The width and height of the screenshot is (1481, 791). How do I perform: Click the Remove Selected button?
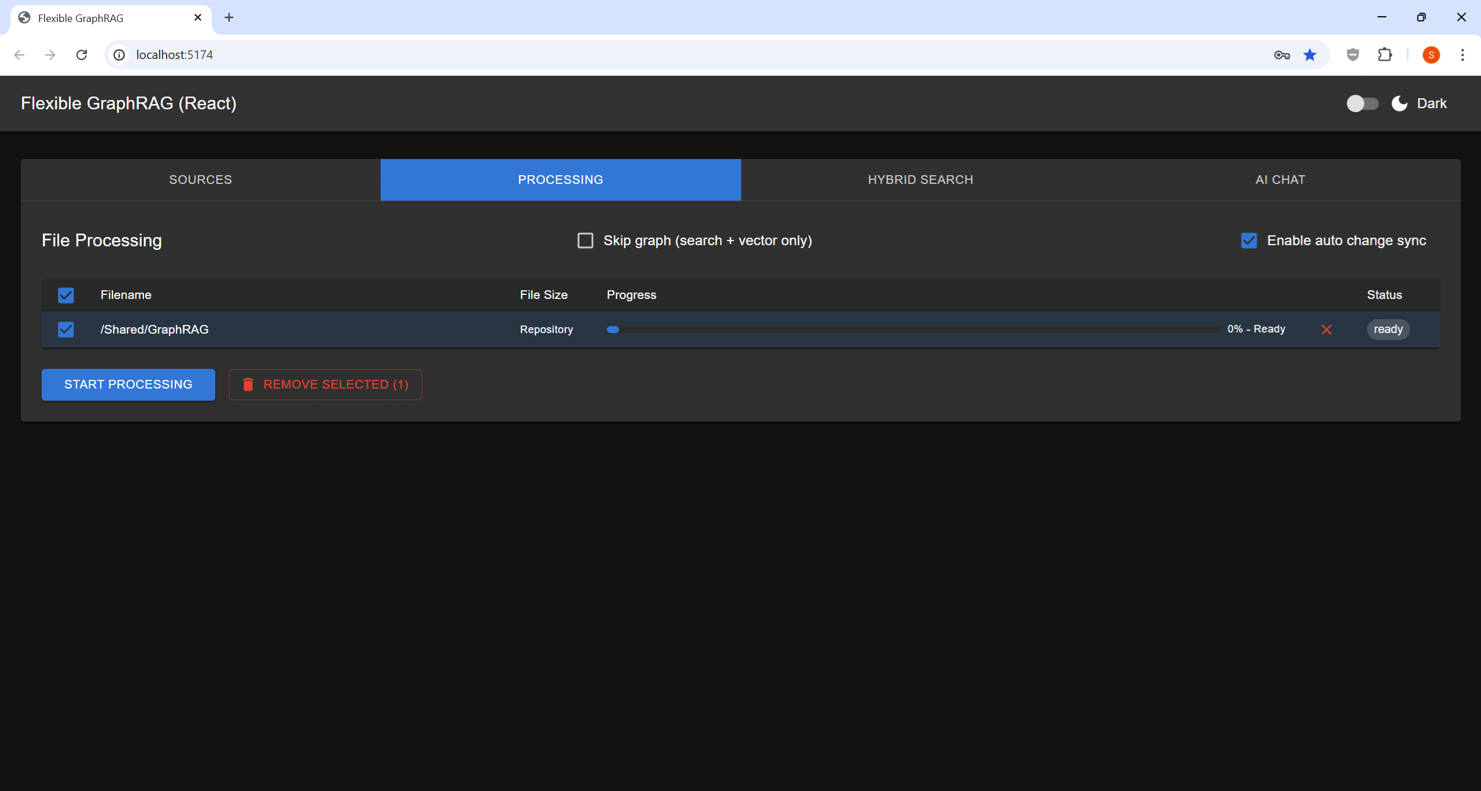[325, 384]
